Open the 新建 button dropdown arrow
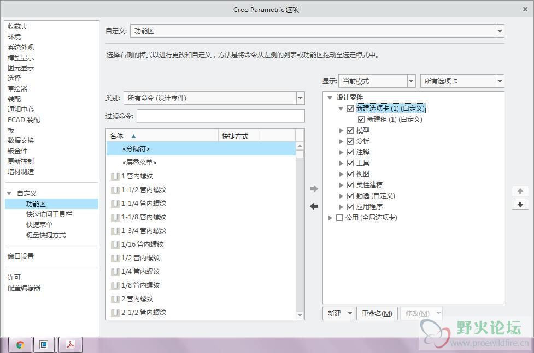This screenshot has height=353, width=534. (x=350, y=313)
